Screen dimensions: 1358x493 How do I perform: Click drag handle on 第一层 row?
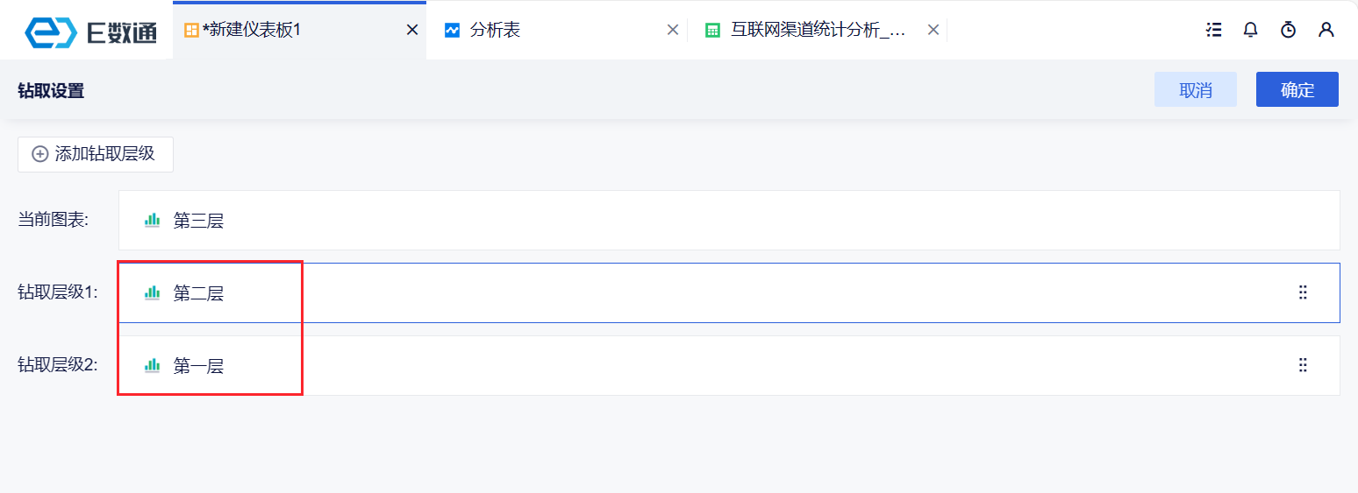[x=1303, y=365]
